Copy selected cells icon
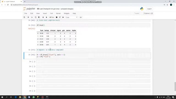 pos(35,17)
